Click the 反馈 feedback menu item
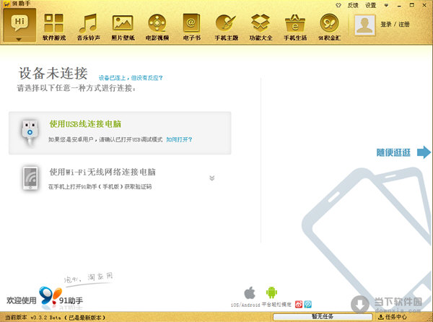Viewport: 433px width, 322px height. tap(352, 5)
